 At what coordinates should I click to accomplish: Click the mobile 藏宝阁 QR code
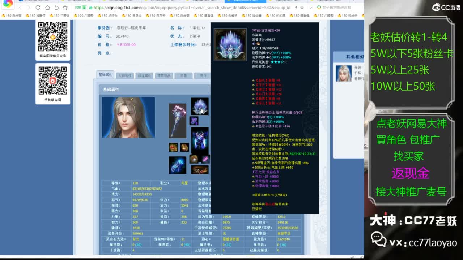coord(53,81)
